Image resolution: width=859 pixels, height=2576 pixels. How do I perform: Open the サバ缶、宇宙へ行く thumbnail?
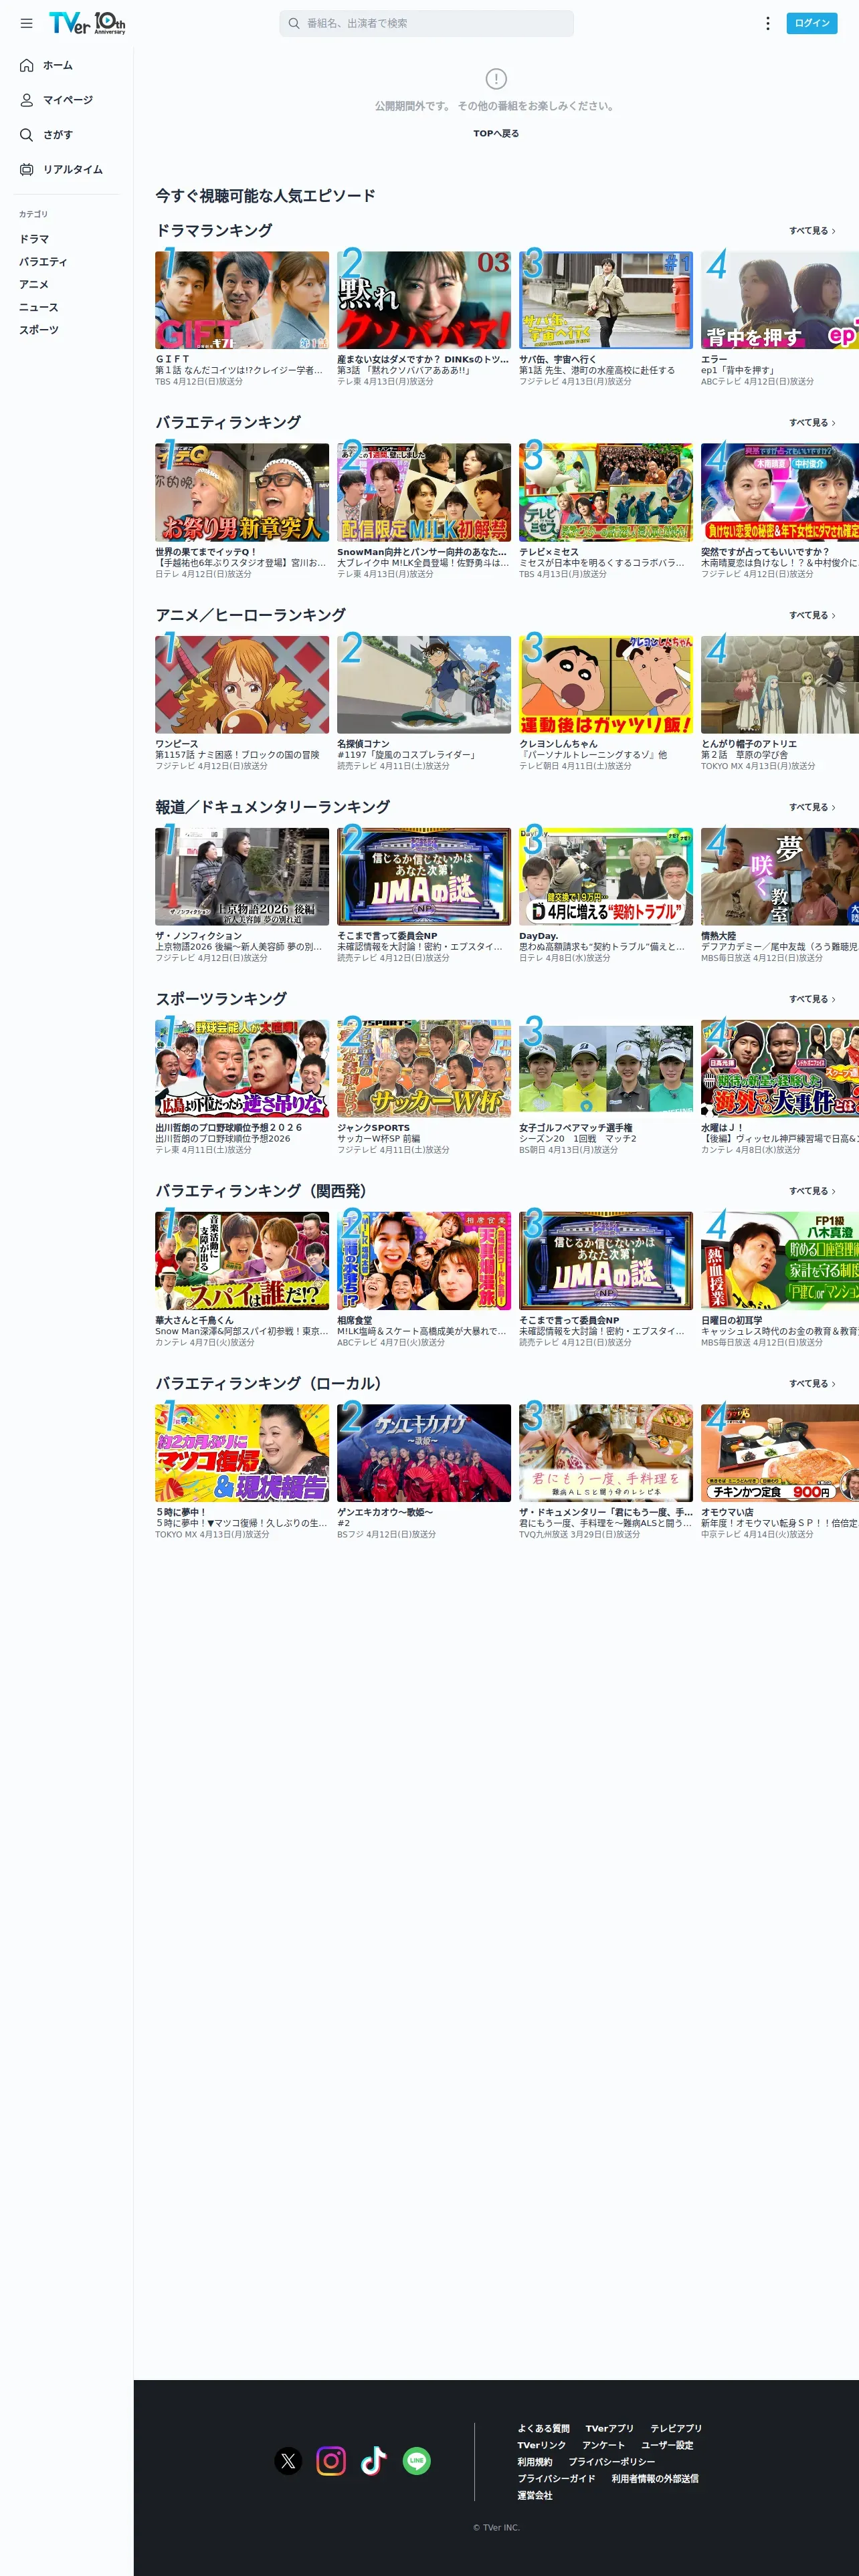[606, 300]
